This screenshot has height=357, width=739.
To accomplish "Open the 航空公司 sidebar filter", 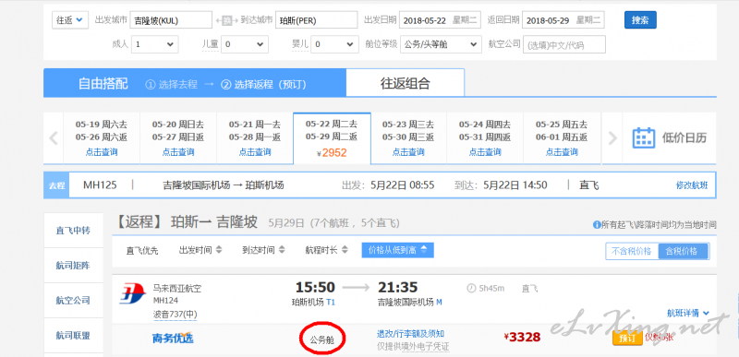I will 73,301.
